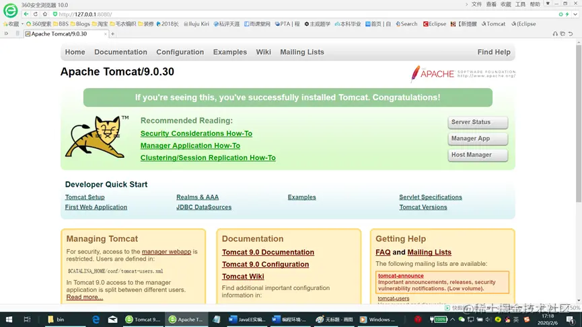
Task: Click the Tomcat cat mascot image
Action: 96,137
